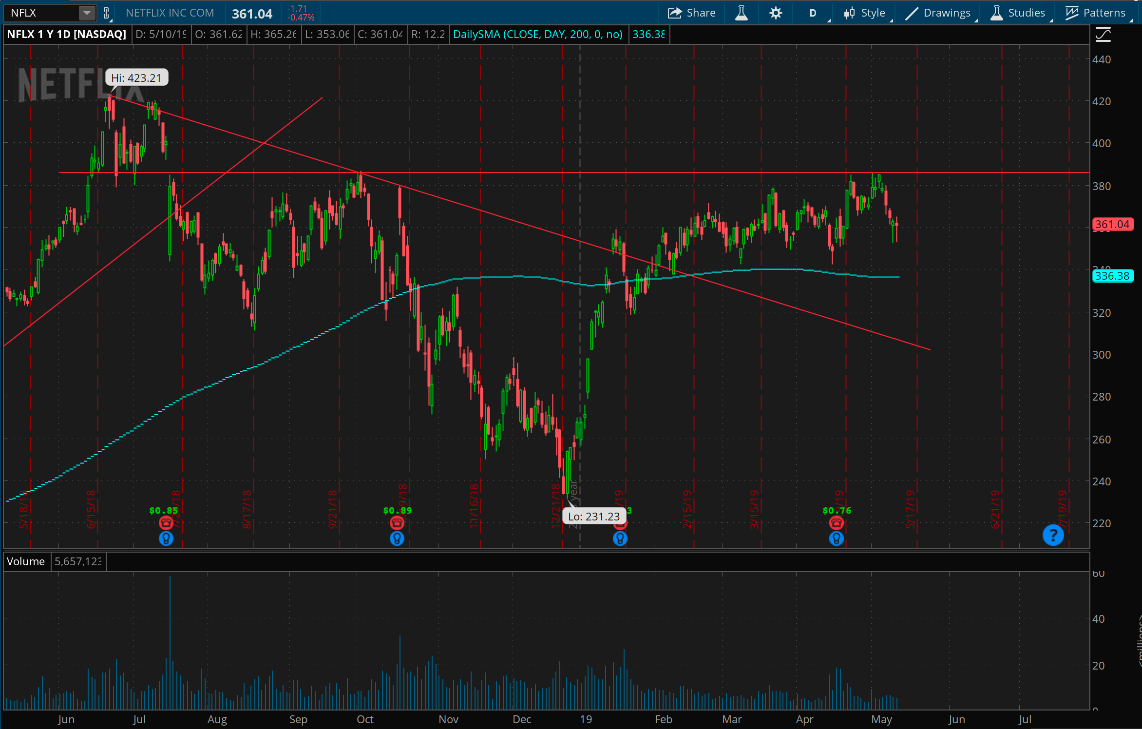Click the Volume study label
Viewport: 1142px width, 729px height.
point(26,561)
